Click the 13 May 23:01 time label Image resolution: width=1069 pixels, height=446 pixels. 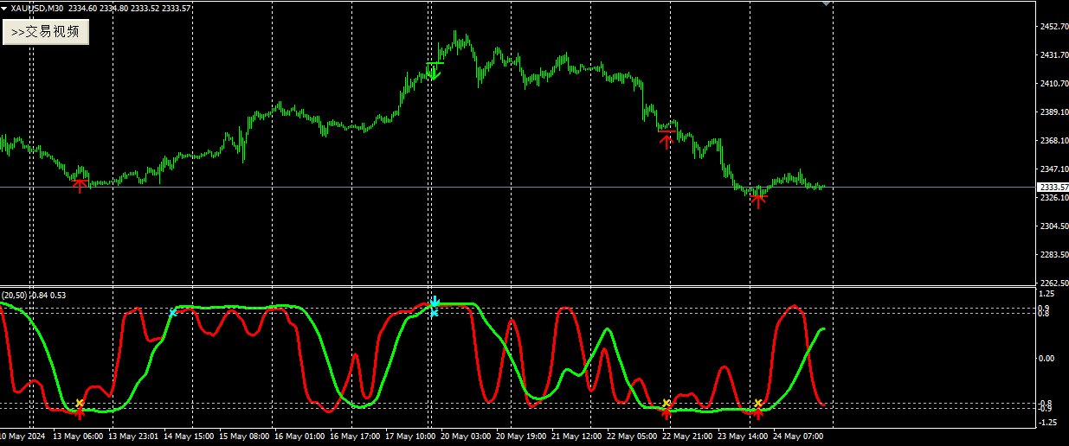pyautogui.click(x=132, y=436)
